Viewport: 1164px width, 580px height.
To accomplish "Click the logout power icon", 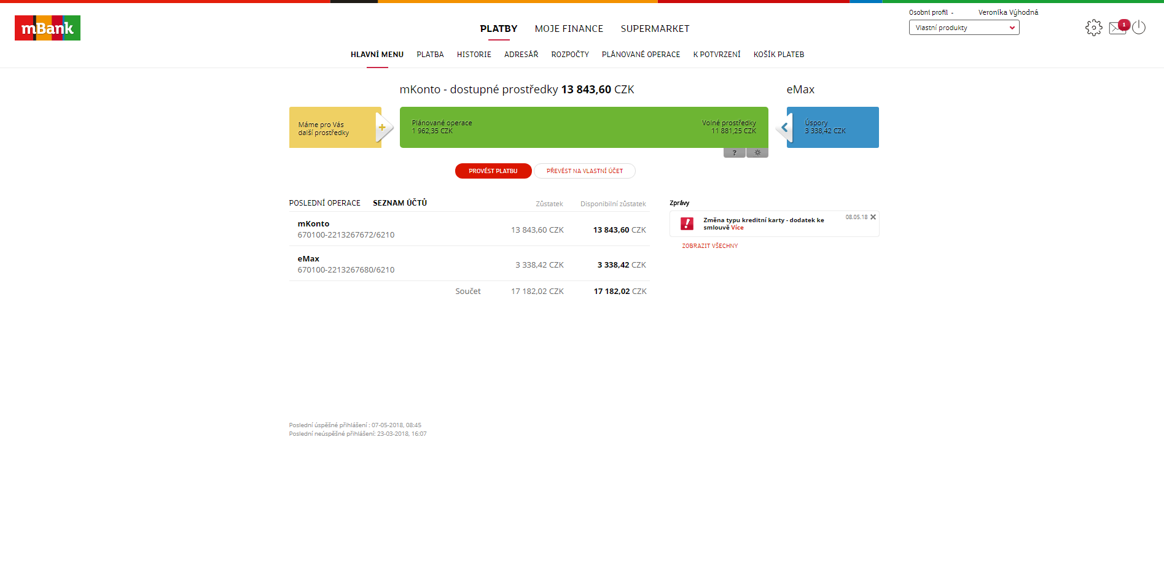I will pos(1139,28).
